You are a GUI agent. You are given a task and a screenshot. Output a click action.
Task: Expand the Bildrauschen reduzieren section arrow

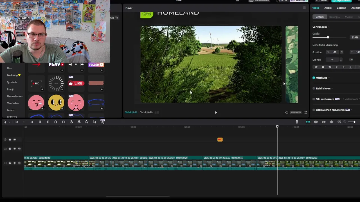[x=352, y=110]
